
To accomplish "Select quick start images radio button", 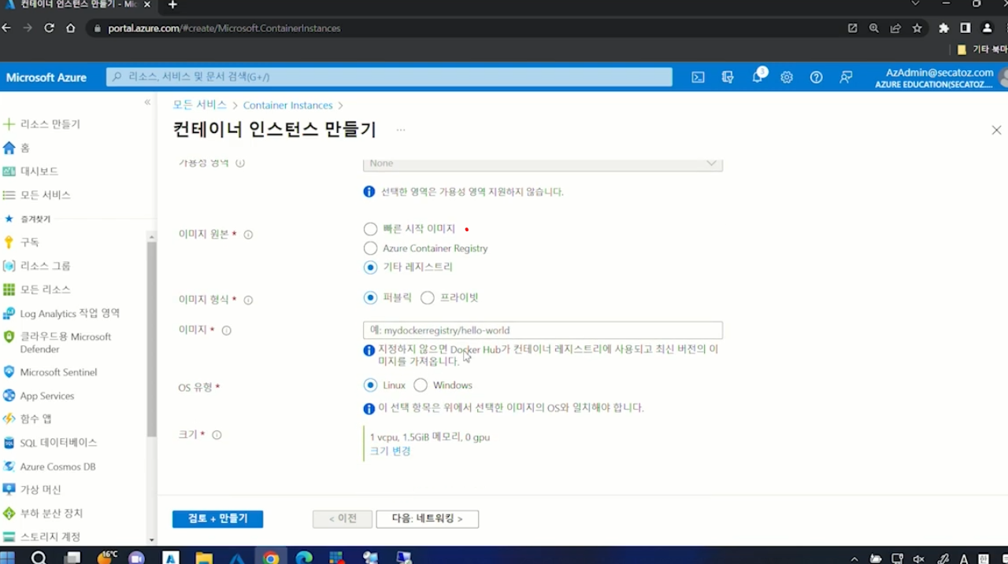I will [371, 229].
